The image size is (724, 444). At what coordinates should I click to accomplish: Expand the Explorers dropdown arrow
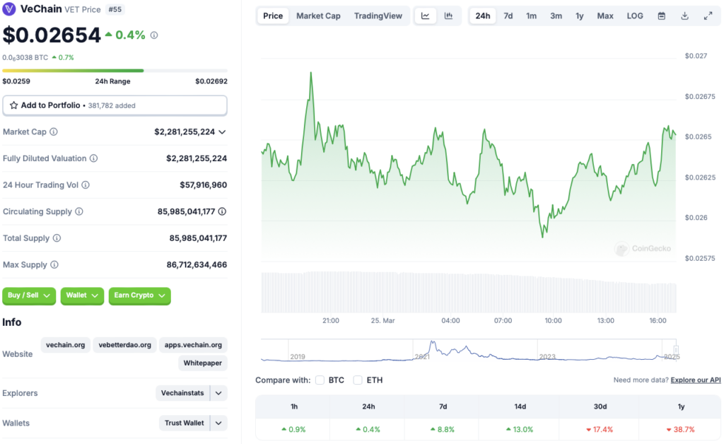tap(219, 393)
